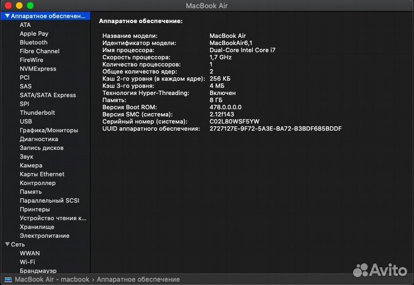
Task: Select ATA in sidebar
Action: point(25,25)
